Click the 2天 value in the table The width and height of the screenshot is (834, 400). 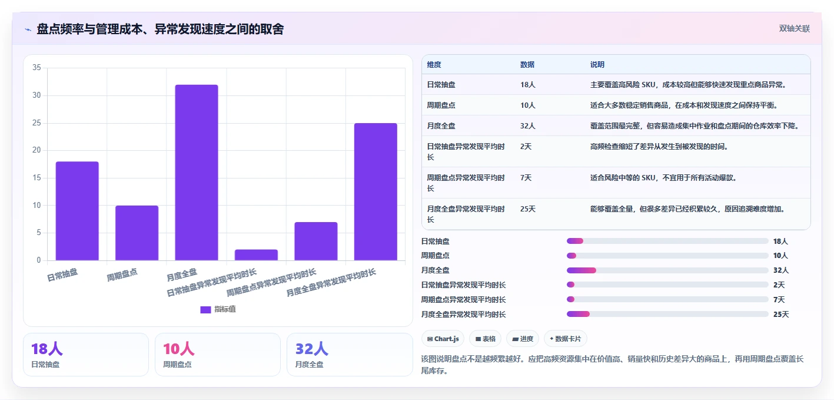pos(526,147)
